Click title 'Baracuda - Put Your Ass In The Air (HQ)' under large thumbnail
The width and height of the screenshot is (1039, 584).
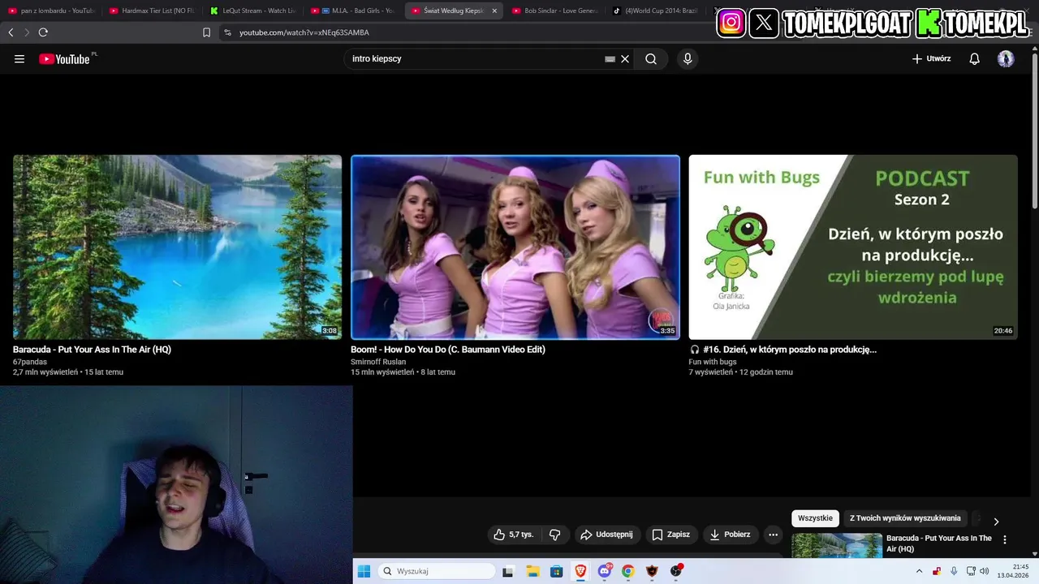(92, 350)
